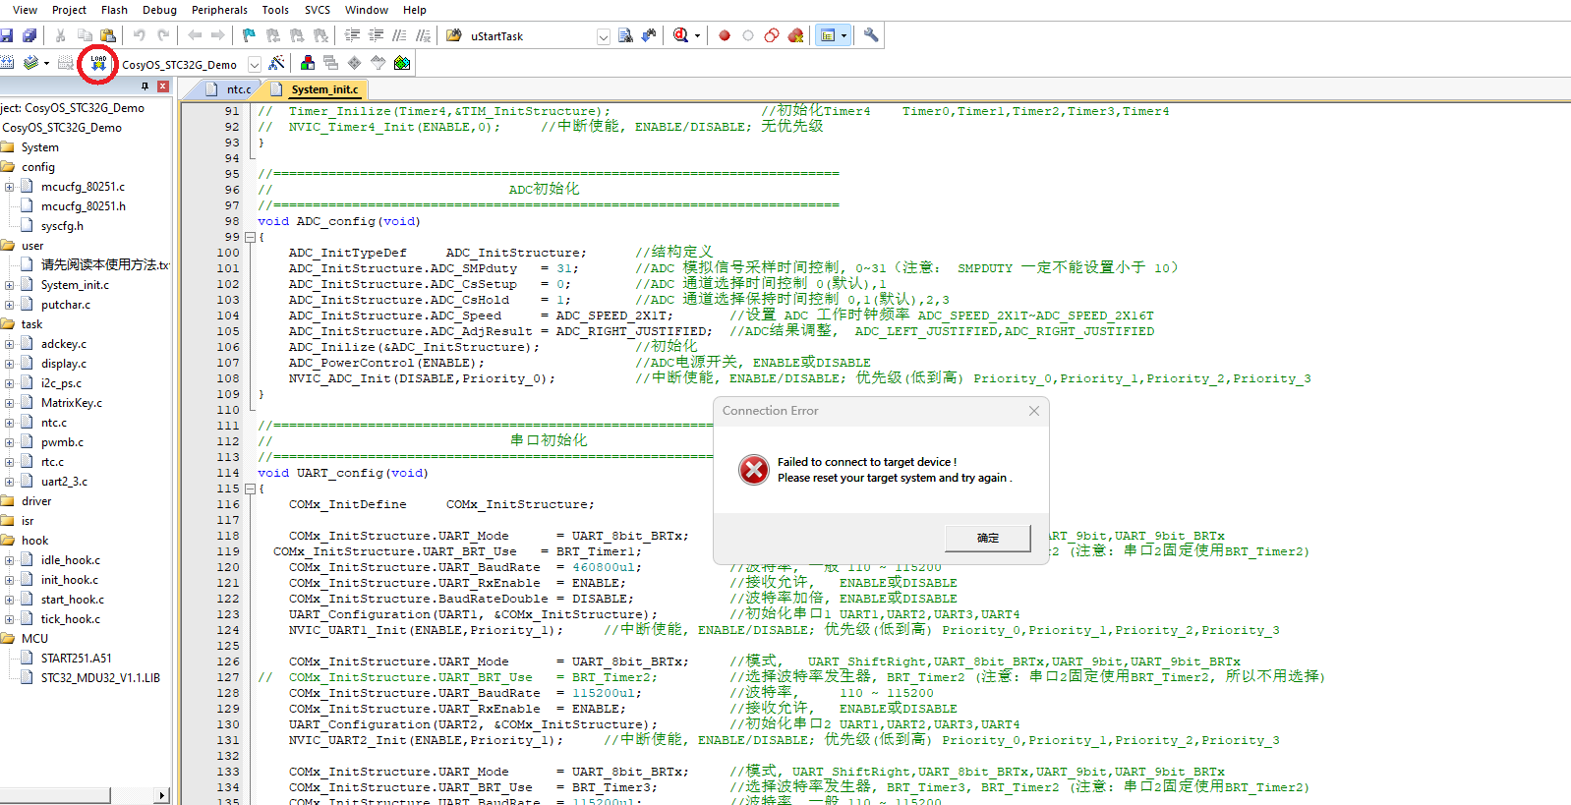Click the Save All toolbar icon

pos(29,36)
